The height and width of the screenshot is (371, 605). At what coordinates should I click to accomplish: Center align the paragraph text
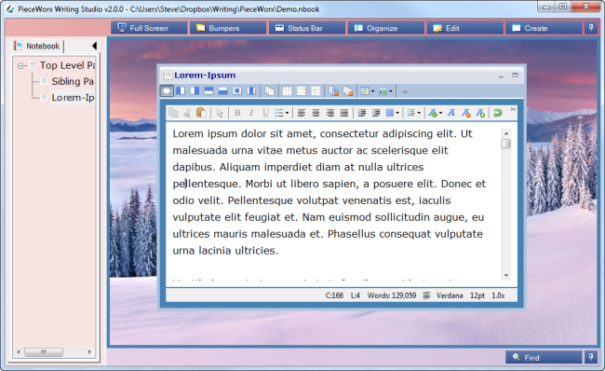click(x=316, y=113)
